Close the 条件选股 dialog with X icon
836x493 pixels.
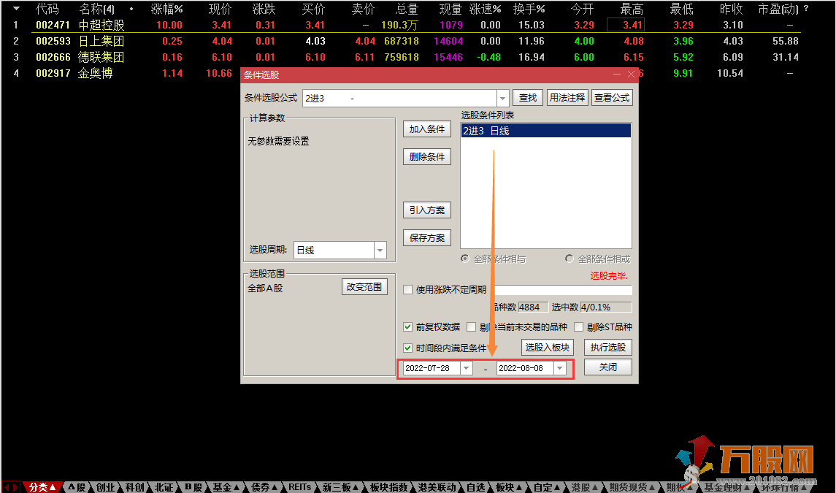pos(631,74)
